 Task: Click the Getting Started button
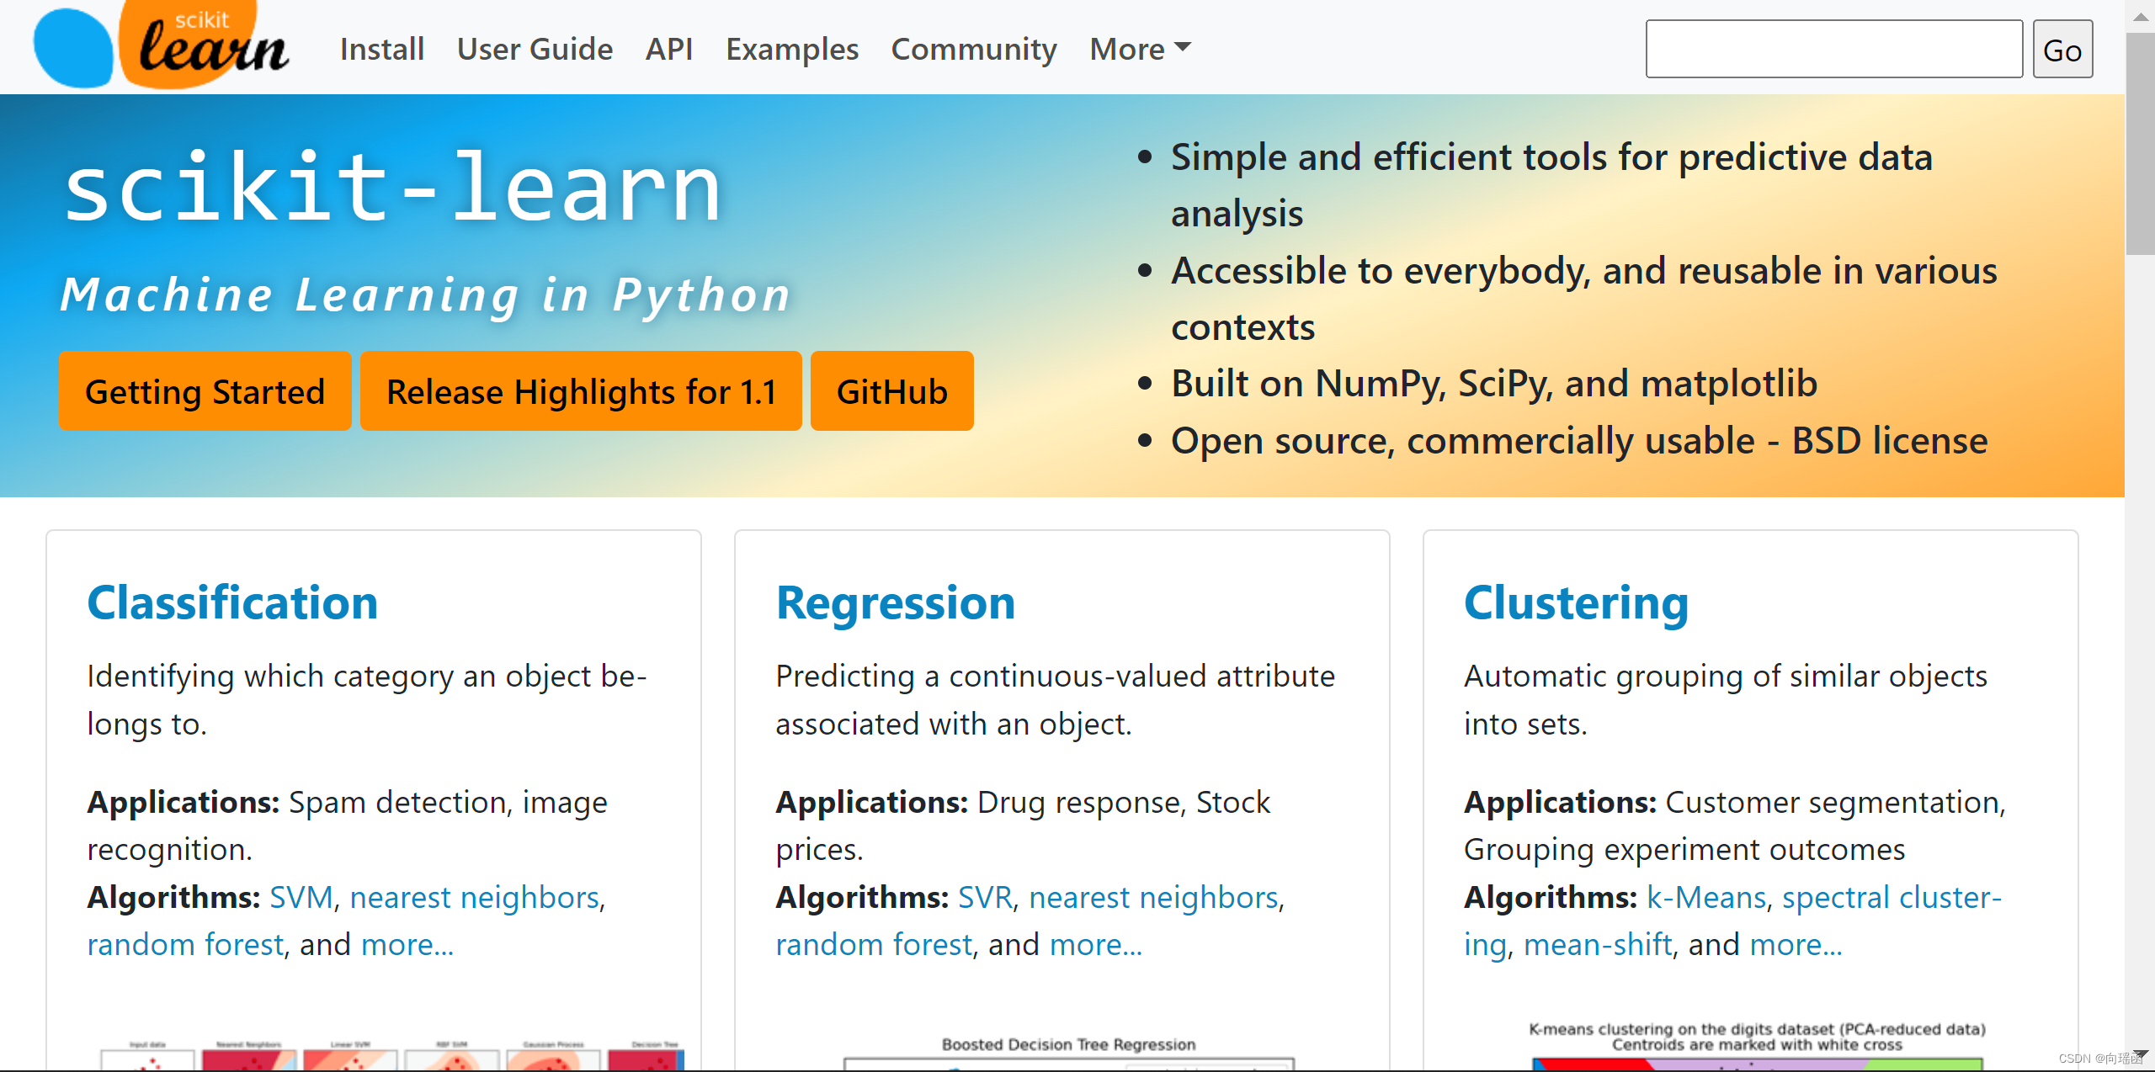(205, 391)
